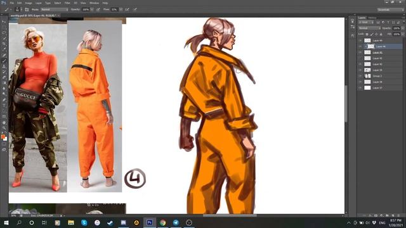This screenshot has height=228, width=406.
Task: Hide the selected Layer 46
Action: (x=360, y=46)
